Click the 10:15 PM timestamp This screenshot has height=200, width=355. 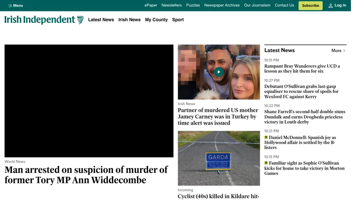point(271,157)
